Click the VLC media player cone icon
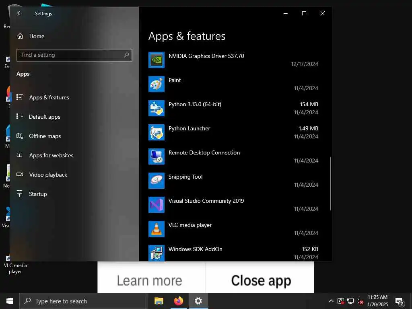This screenshot has width=412, height=309. [x=157, y=229]
